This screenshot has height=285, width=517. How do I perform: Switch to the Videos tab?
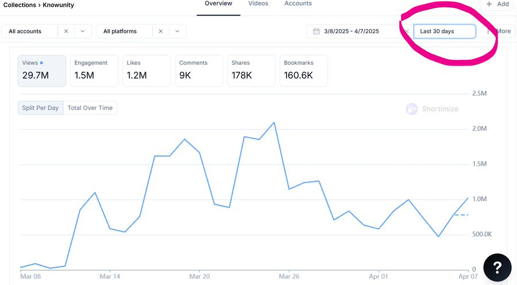click(258, 4)
